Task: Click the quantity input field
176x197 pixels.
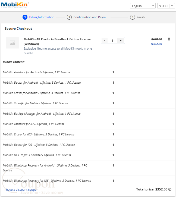Action: coord(112,40)
